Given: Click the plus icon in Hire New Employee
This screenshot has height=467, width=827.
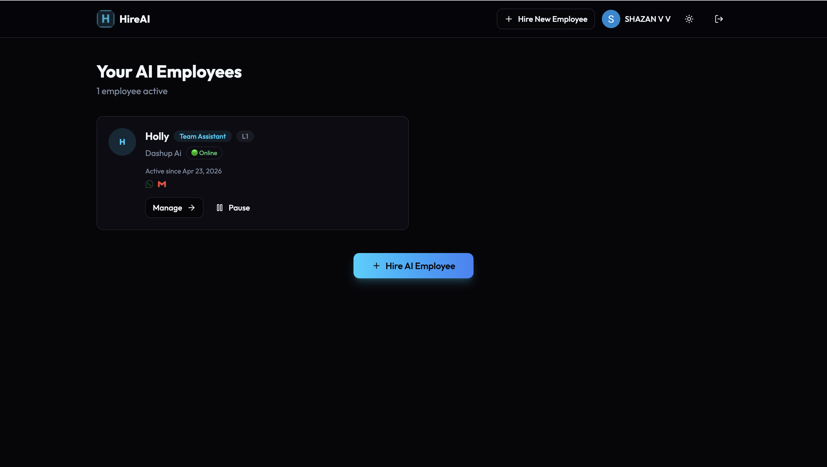Looking at the screenshot, I should click(509, 19).
